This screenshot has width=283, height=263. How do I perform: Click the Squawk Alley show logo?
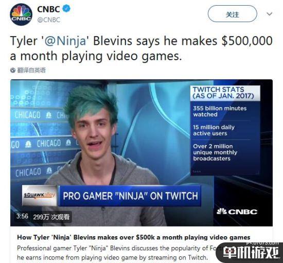coord(39,196)
